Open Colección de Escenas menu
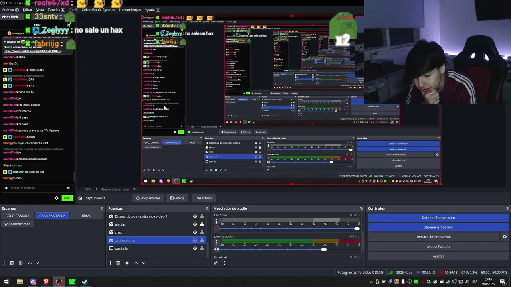 98,10
